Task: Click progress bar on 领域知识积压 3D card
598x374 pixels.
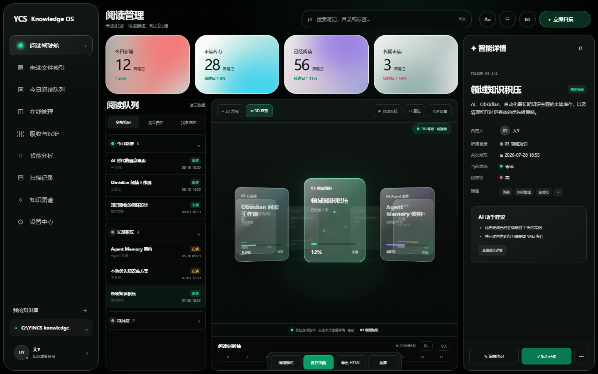Action: 335,244
